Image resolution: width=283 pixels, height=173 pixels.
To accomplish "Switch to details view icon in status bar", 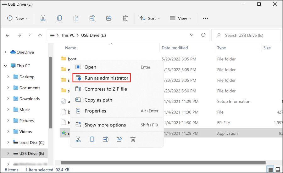I will coord(270,170).
